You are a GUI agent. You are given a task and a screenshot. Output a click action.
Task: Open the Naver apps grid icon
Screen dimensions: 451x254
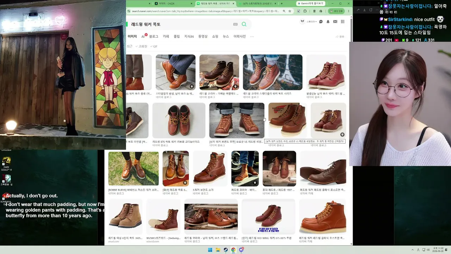(342, 22)
